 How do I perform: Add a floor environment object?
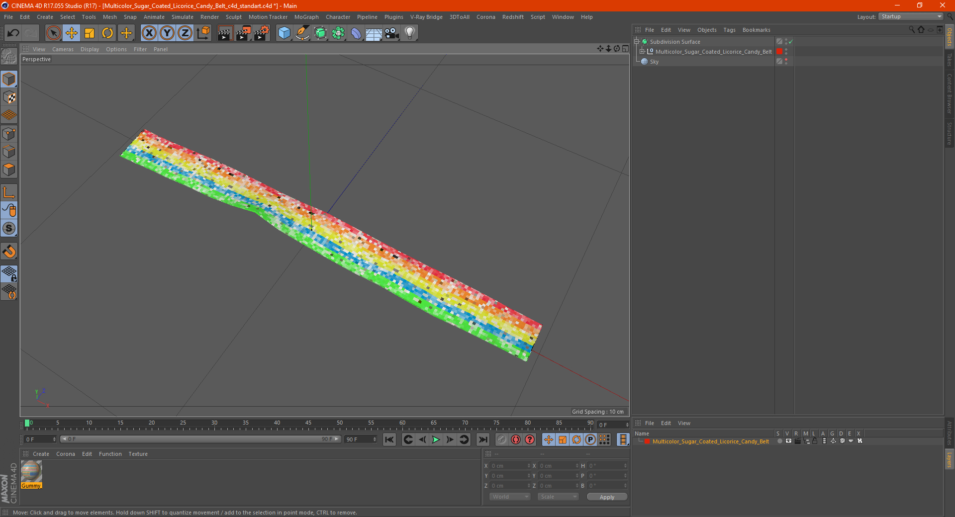374,33
